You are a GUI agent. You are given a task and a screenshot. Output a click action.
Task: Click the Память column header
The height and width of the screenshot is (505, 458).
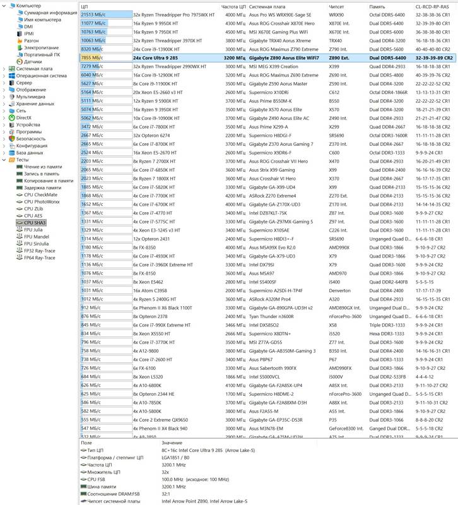(x=379, y=6)
